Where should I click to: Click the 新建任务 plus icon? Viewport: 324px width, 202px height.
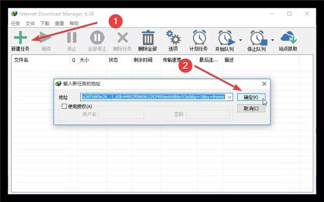point(21,37)
